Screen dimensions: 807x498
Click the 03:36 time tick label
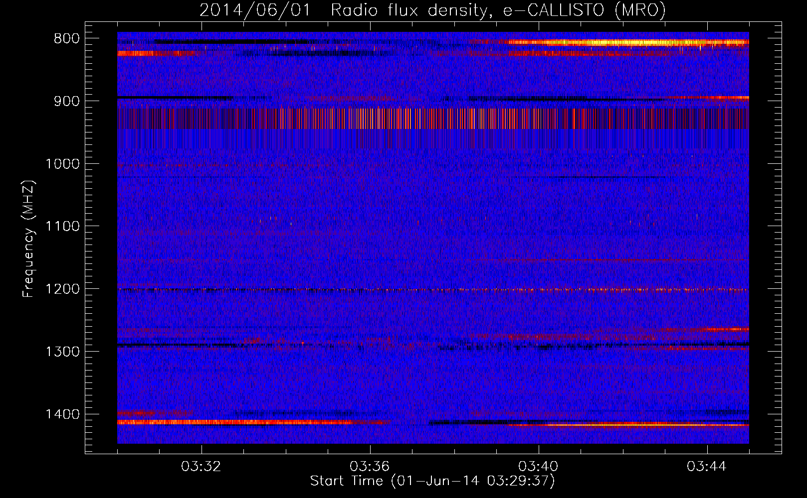[370, 467]
